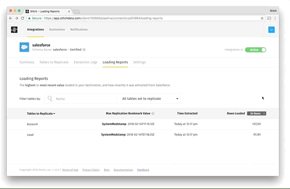Screen dimensions: 290x189
Task: Click Account's Today at 12:17 pm time
Action: (186, 124)
